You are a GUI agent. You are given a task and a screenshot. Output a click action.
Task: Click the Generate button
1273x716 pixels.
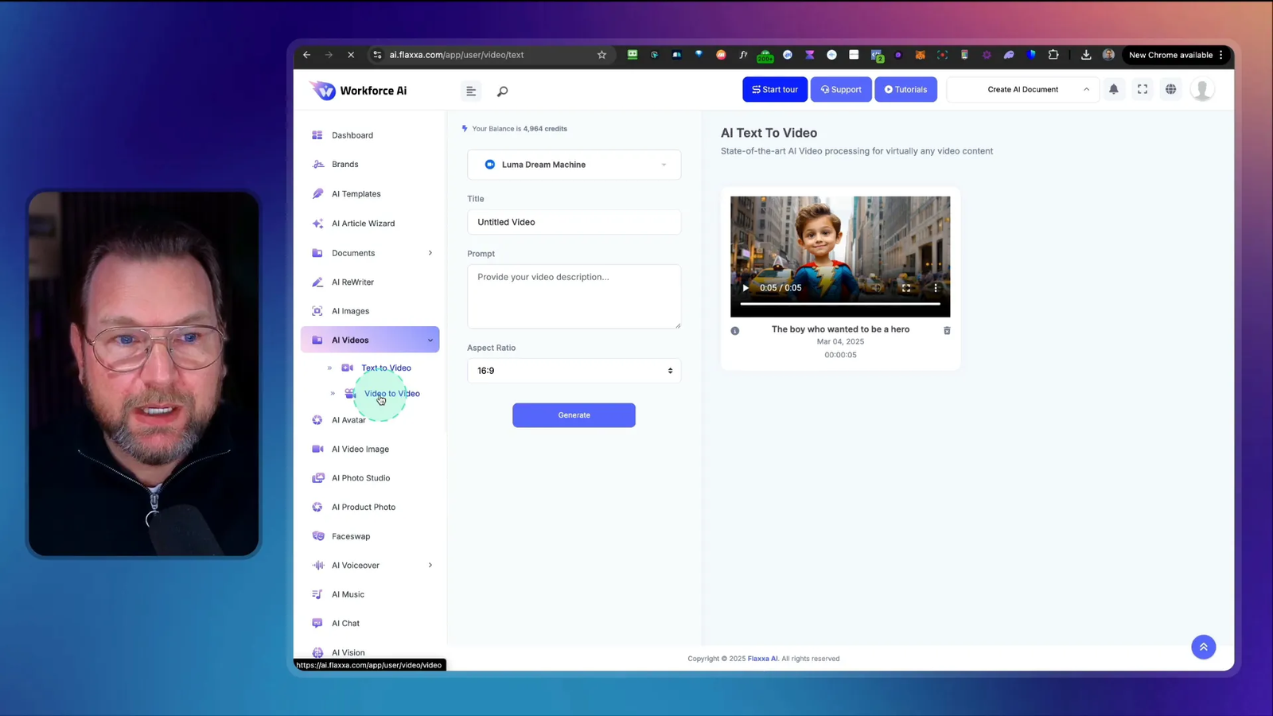tap(574, 415)
